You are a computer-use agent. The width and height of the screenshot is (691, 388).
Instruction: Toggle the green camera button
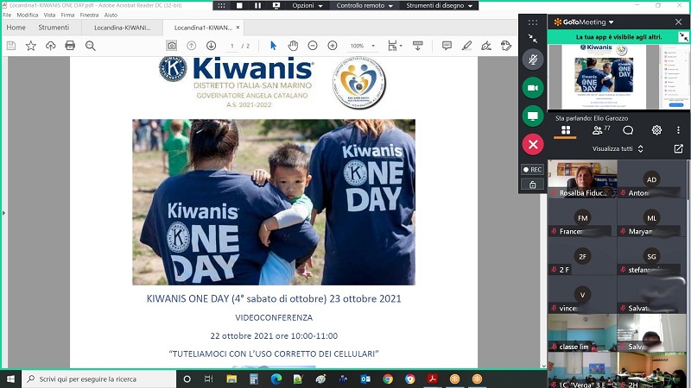[x=533, y=88]
